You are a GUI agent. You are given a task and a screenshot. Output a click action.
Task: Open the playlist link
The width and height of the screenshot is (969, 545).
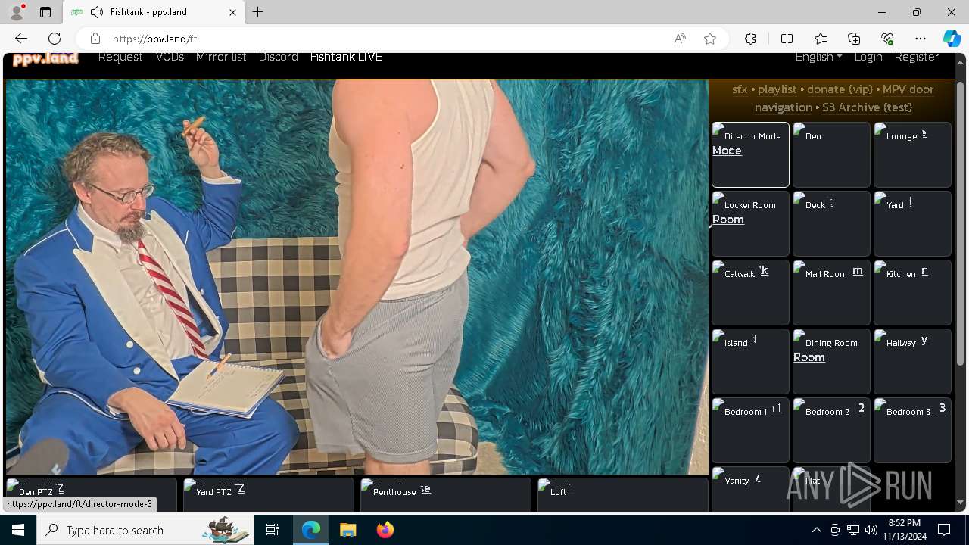[x=777, y=89]
